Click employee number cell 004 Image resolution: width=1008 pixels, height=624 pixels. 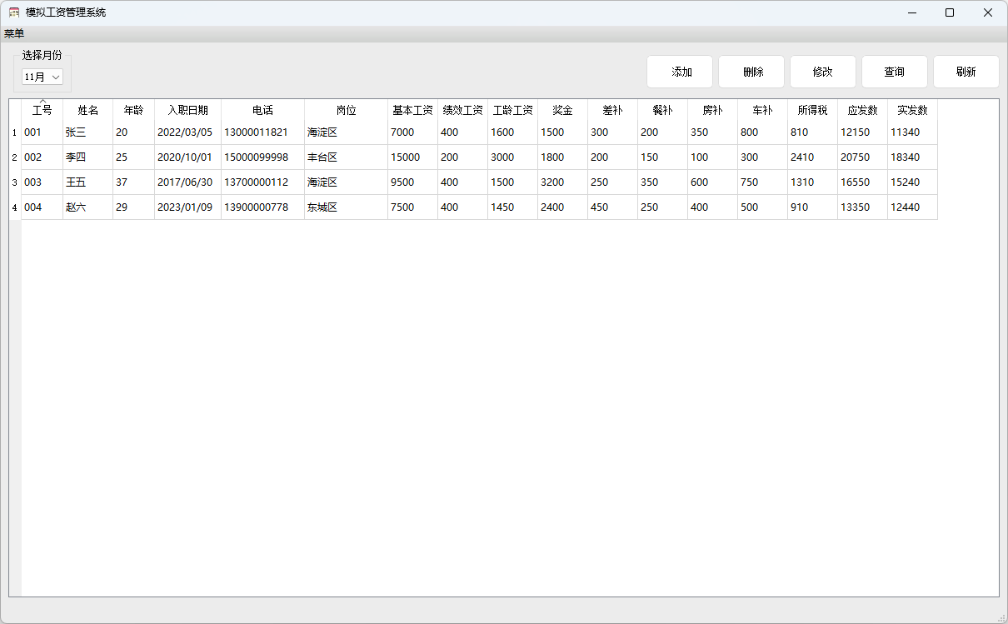tap(42, 207)
